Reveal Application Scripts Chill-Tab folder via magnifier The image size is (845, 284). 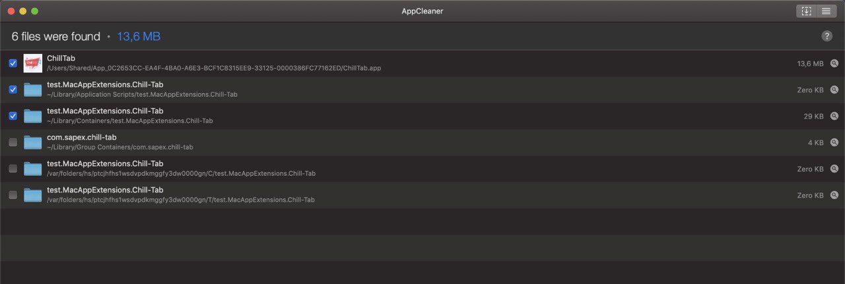834,90
